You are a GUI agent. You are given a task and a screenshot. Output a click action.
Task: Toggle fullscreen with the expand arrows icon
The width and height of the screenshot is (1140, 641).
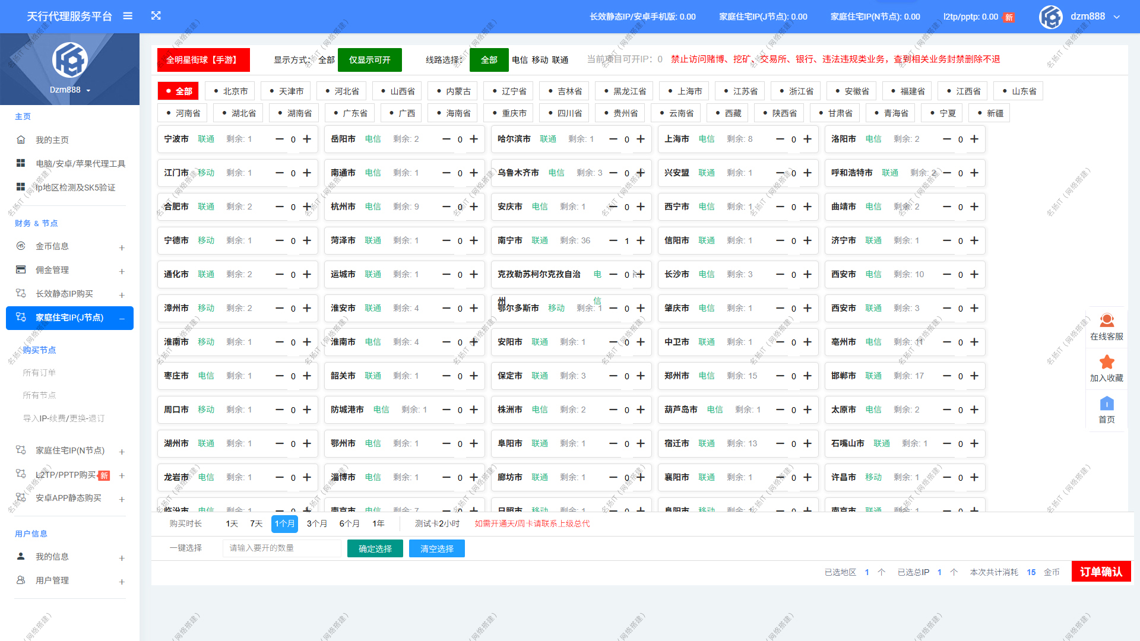tap(156, 16)
